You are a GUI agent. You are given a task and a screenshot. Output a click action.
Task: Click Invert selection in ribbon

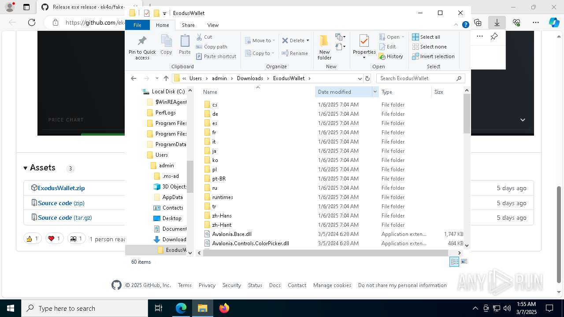pyautogui.click(x=433, y=56)
